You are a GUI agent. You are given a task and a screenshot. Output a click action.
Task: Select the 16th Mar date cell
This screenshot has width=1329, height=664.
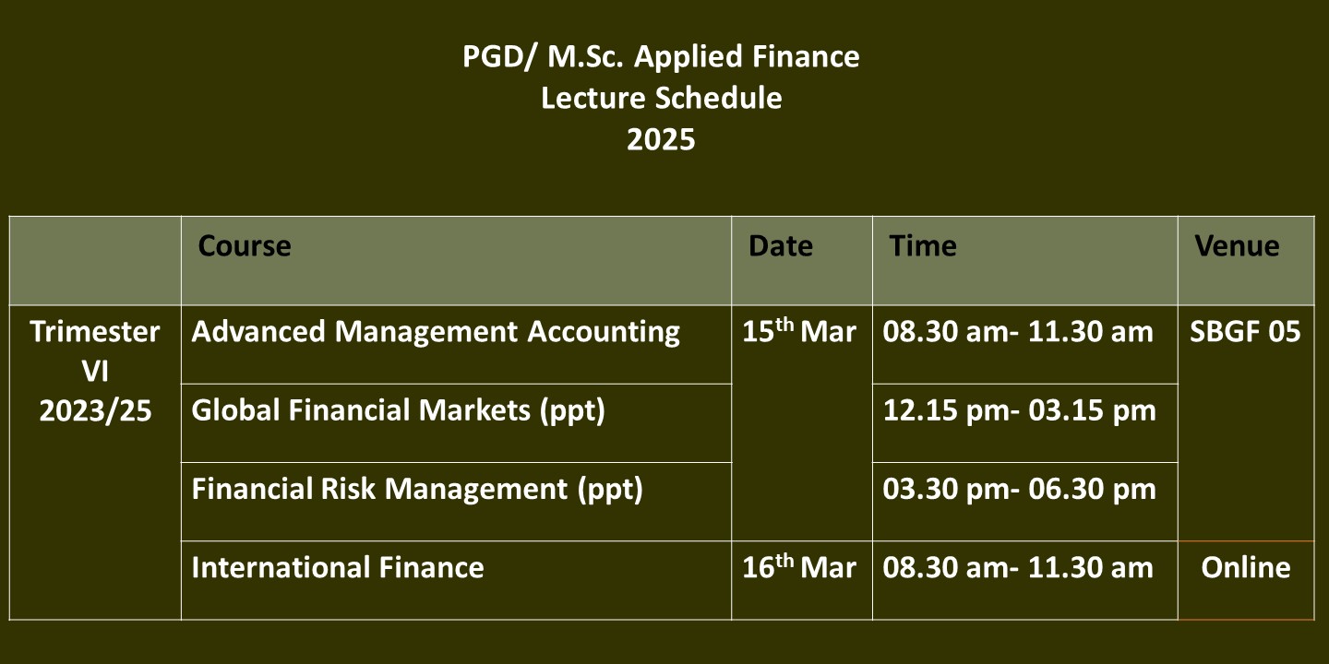coord(802,580)
